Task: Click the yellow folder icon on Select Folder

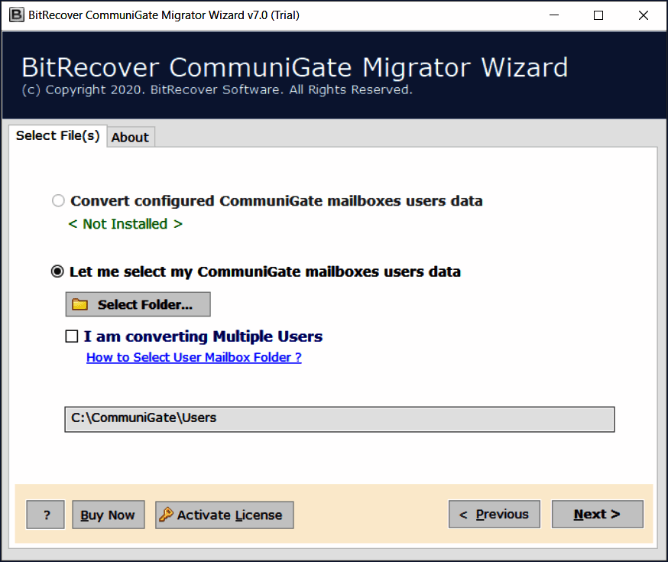Action: pyautogui.click(x=79, y=304)
